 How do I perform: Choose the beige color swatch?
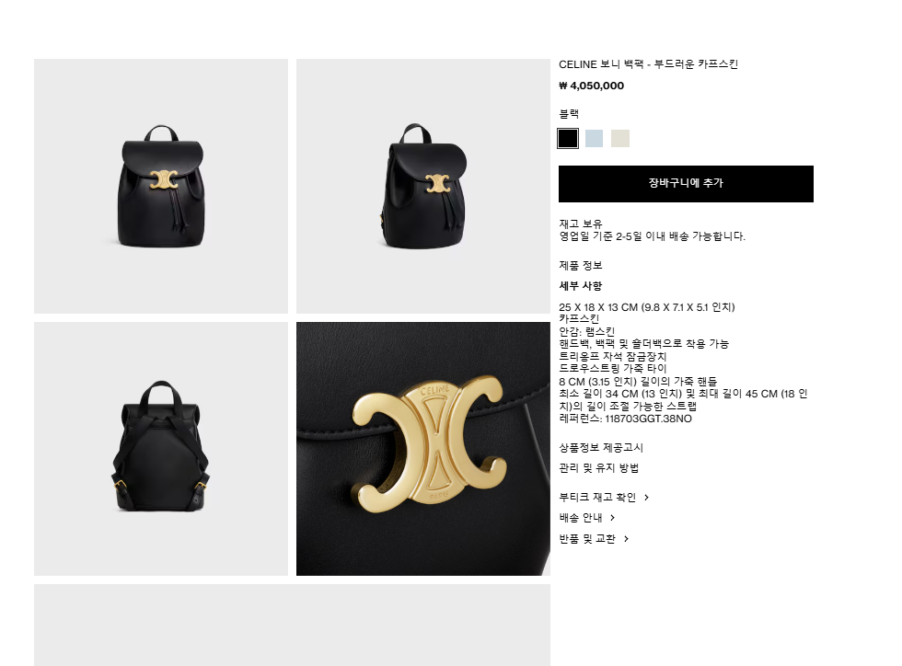click(x=620, y=138)
